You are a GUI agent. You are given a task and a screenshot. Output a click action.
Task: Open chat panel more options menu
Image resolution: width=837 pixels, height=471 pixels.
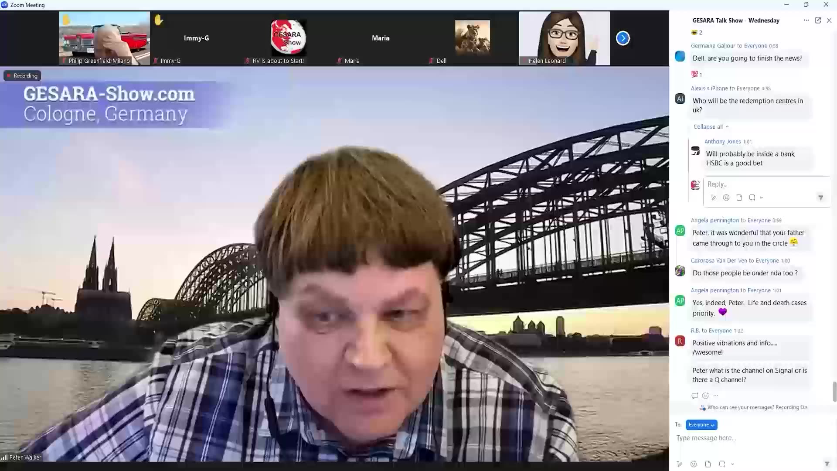[806, 20]
